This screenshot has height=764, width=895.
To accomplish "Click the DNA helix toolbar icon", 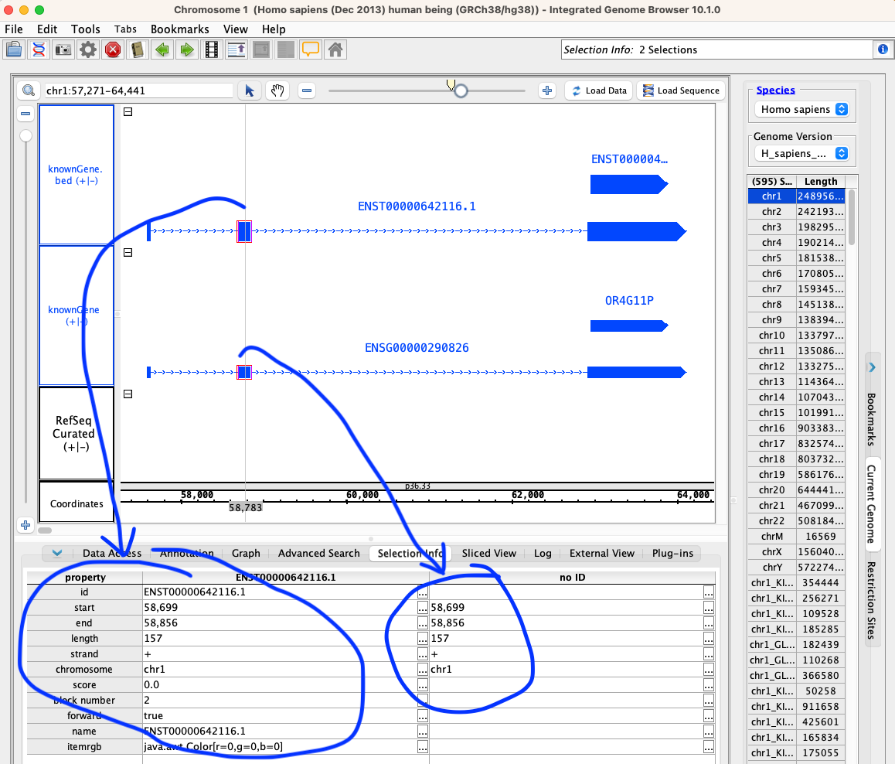I will pos(38,50).
